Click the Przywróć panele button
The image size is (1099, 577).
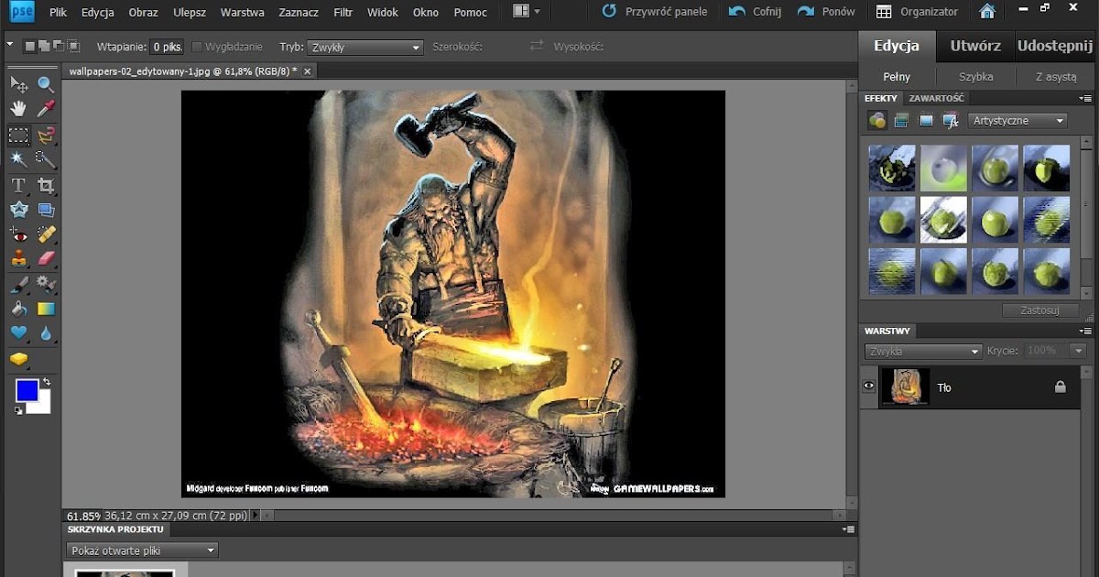click(654, 12)
